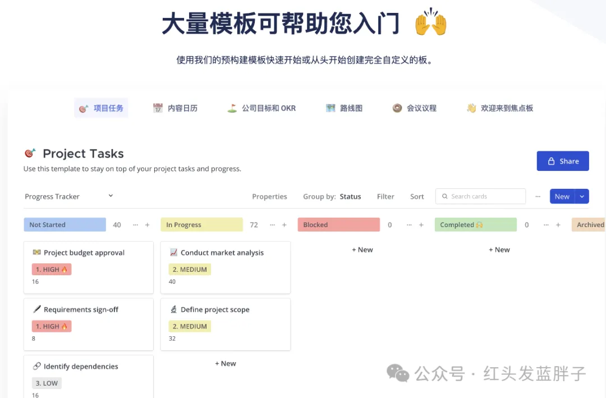606x398 pixels.
Task: Add a card using Blocked column plus icon
Action: 421,225
